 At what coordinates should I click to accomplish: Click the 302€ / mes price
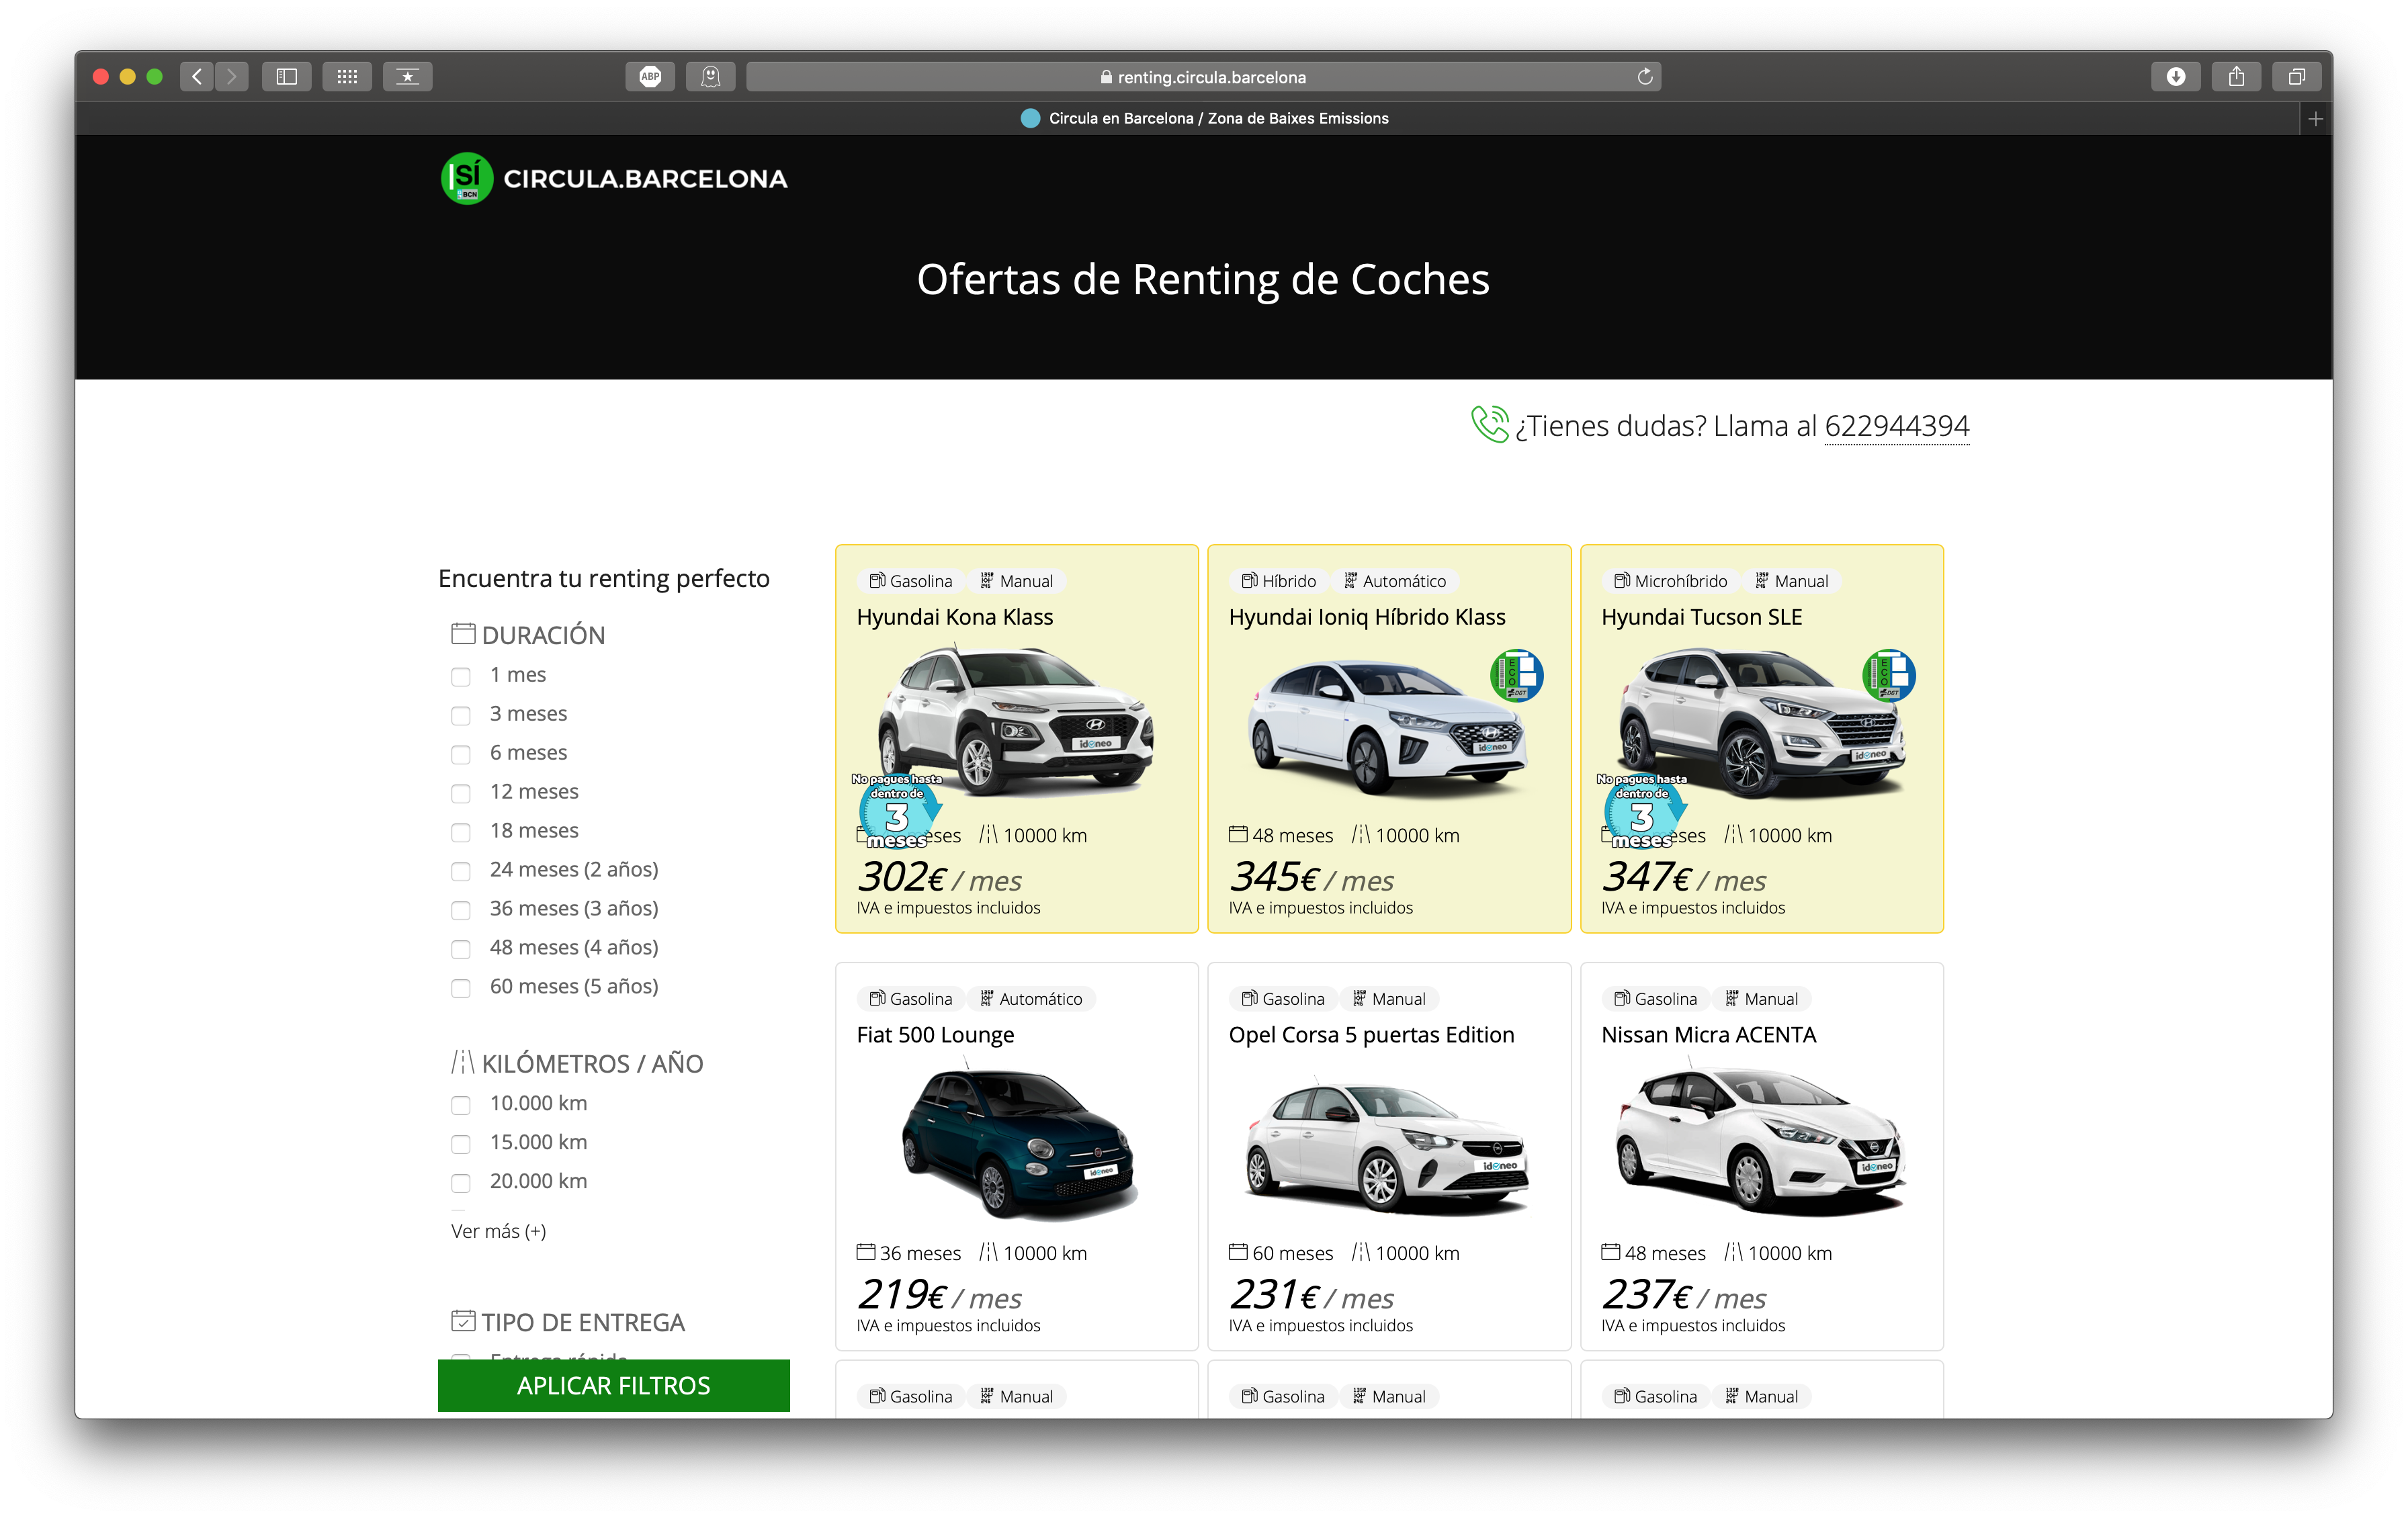(939, 877)
